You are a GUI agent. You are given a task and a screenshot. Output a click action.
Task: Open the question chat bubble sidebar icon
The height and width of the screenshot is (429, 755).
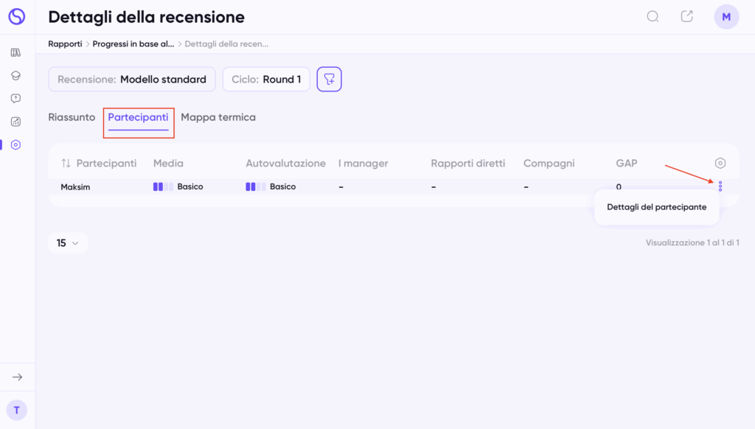(16, 99)
